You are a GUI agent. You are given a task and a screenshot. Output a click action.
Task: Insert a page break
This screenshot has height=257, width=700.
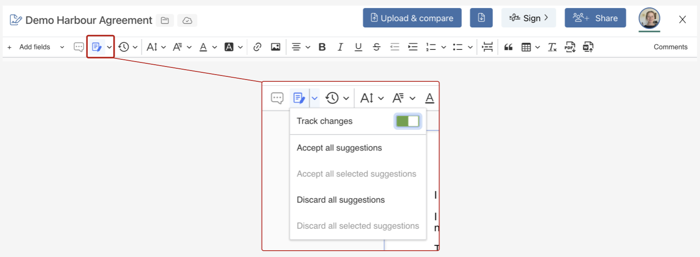click(x=488, y=47)
